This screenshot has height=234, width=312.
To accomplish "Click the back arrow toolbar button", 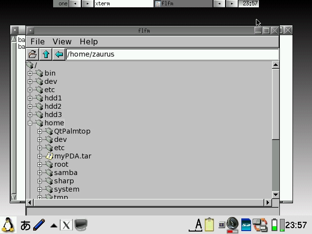I will 58,54.
